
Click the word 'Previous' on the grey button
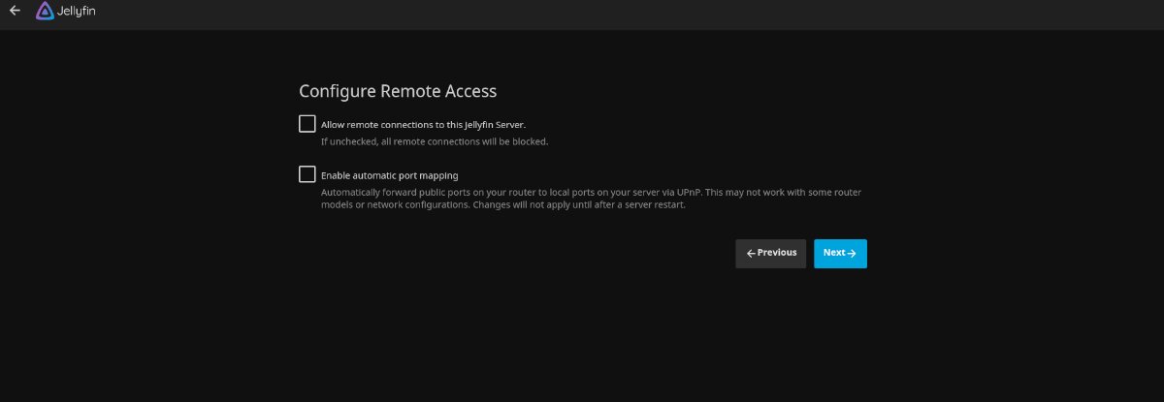[777, 253]
